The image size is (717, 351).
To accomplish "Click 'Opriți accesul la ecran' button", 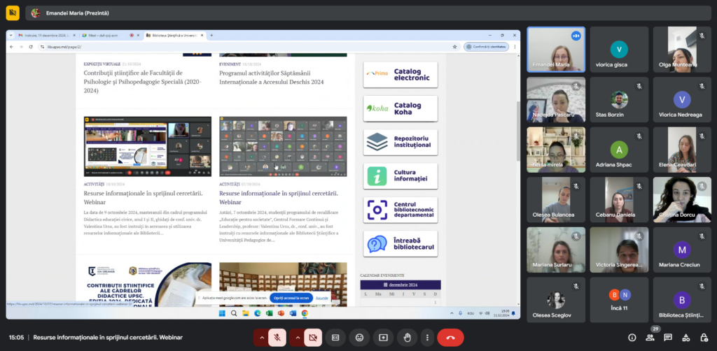I will coord(291,298).
